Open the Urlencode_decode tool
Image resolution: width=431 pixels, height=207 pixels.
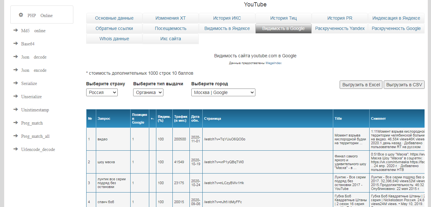38,150
